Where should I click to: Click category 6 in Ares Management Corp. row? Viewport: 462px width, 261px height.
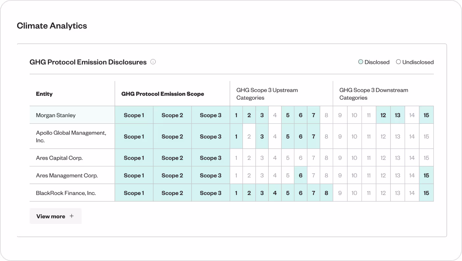point(300,176)
